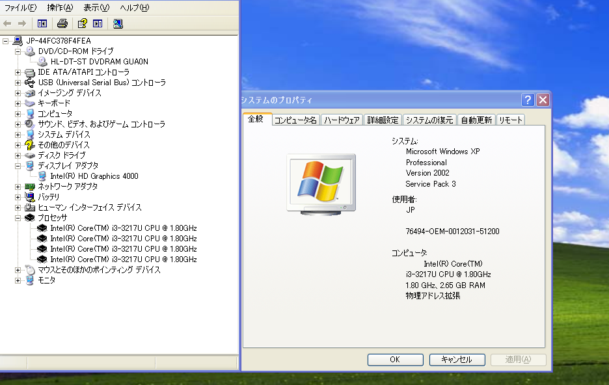609x385 pixels.
Task: Select the ディスプレイ アダプタ icon
Action: [x=30, y=166]
